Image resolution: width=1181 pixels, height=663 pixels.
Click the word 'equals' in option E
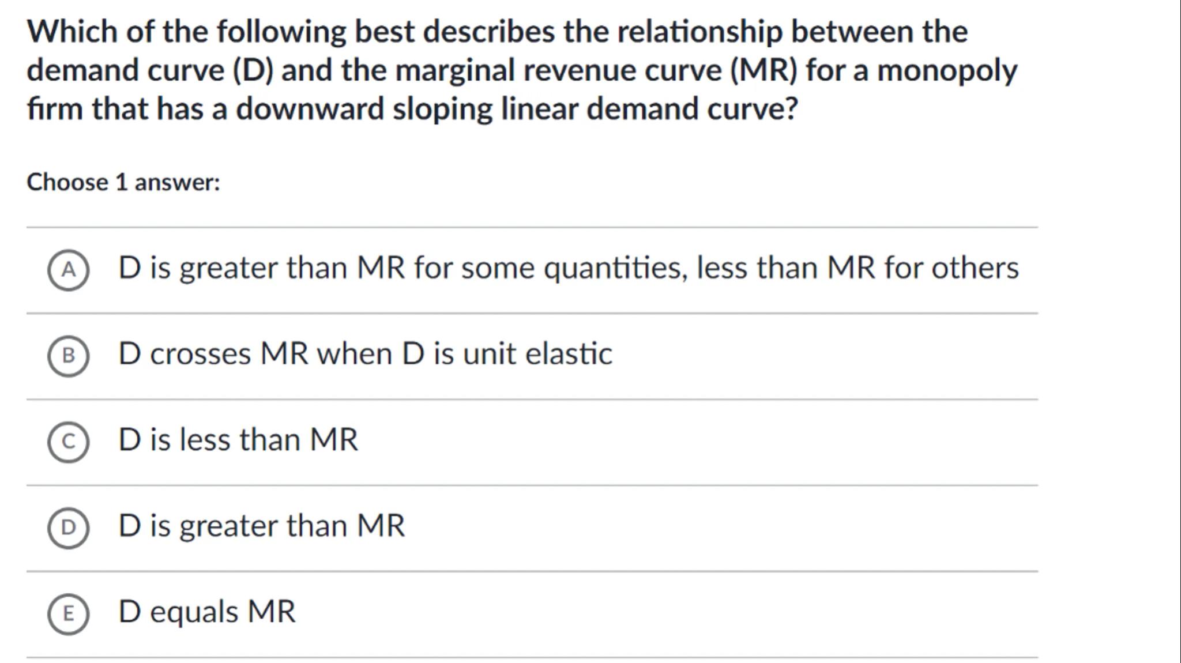coord(194,611)
